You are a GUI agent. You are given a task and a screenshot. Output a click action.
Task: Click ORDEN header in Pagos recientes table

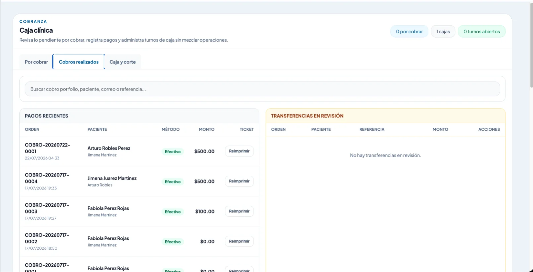(x=32, y=129)
